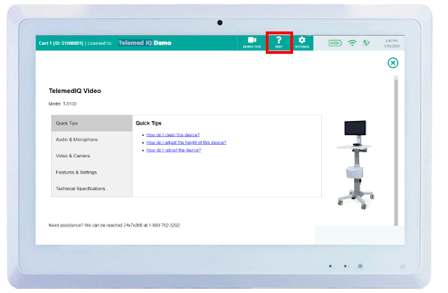The image size is (448, 293).
Task: Close the help panel with the X icon
Action: 393,63
